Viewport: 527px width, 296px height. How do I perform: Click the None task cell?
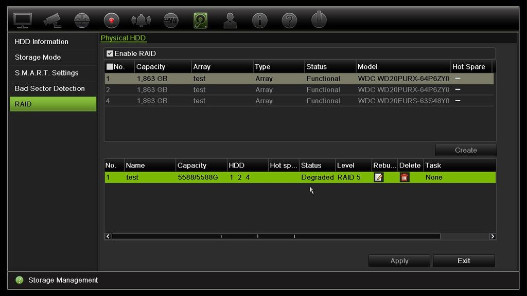[x=433, y=177]
